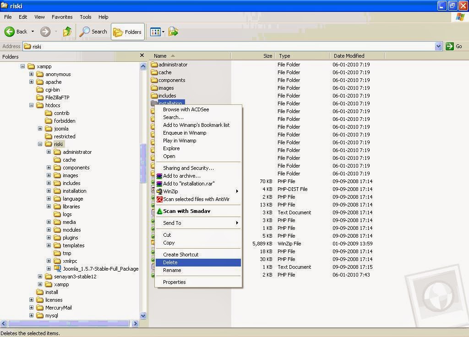Select the mysql folder in tree
Image resolution: width=469 pixels, height=337 pixels.
(47, 315)
